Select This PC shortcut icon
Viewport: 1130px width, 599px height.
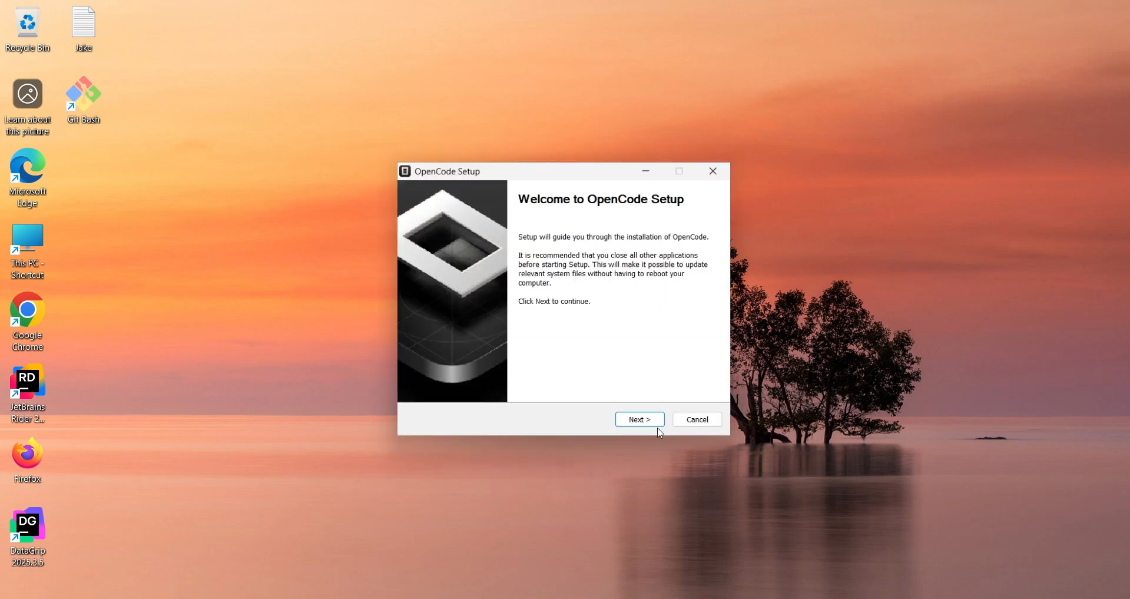point(28,251)
